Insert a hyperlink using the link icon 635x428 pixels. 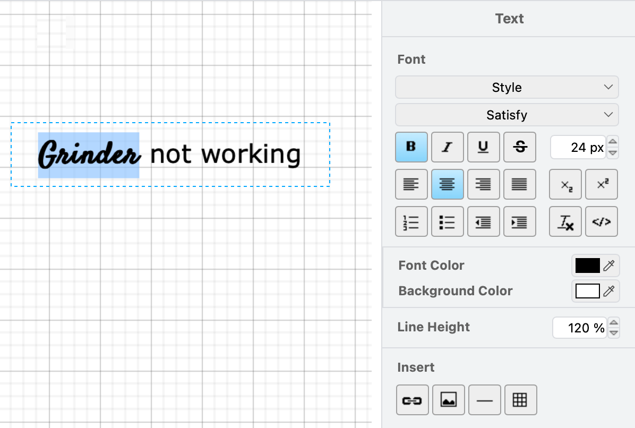coord(412,399)
